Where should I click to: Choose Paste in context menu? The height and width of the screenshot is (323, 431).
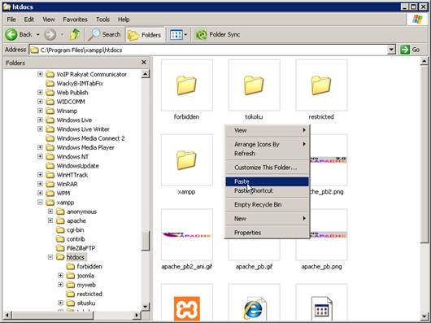click(268, 181)
